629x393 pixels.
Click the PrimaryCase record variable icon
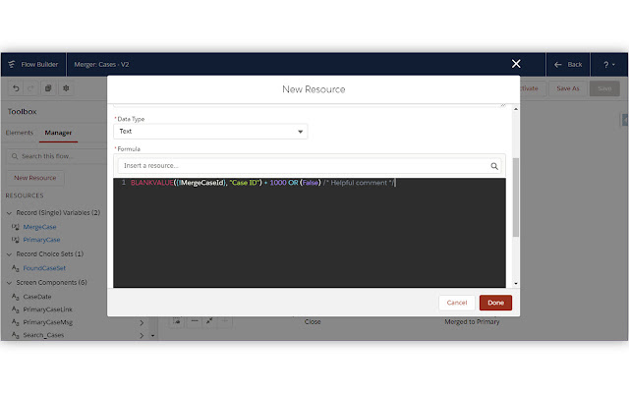(x=16, y=240)
